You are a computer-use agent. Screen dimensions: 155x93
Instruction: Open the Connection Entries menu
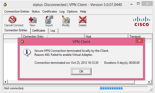(x=17, y=11)
